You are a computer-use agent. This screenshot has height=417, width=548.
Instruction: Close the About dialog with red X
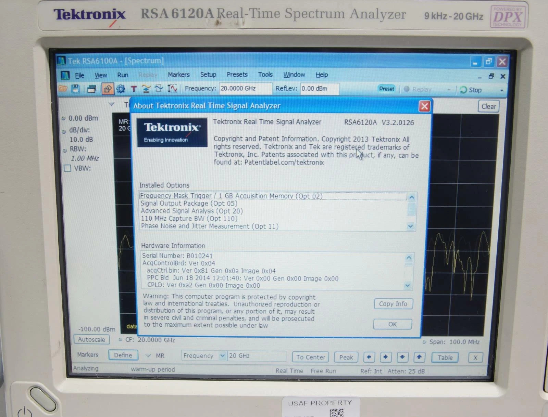click(424, 106)
